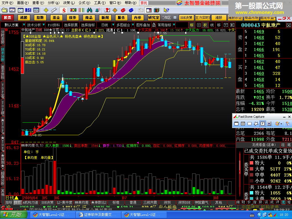Viewport: 292px width, 219px height.
Task: Click the 基金 button
Action: [x=56, y=17]
